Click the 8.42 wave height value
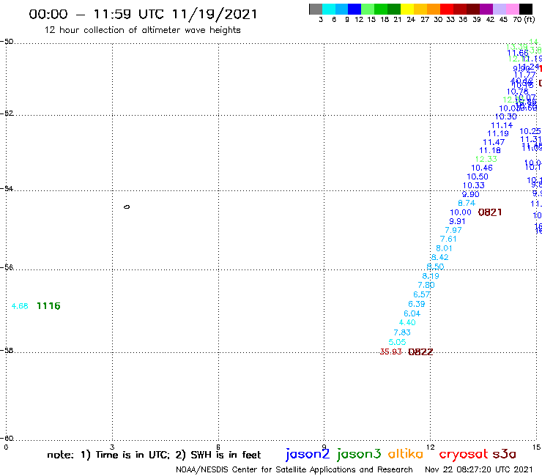 pyautogui.click(x=439, y=257)
